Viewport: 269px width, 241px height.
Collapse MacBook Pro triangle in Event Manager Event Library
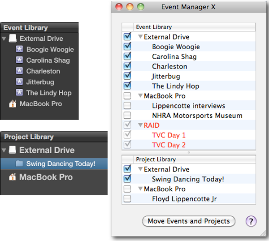tap(140, 95)
